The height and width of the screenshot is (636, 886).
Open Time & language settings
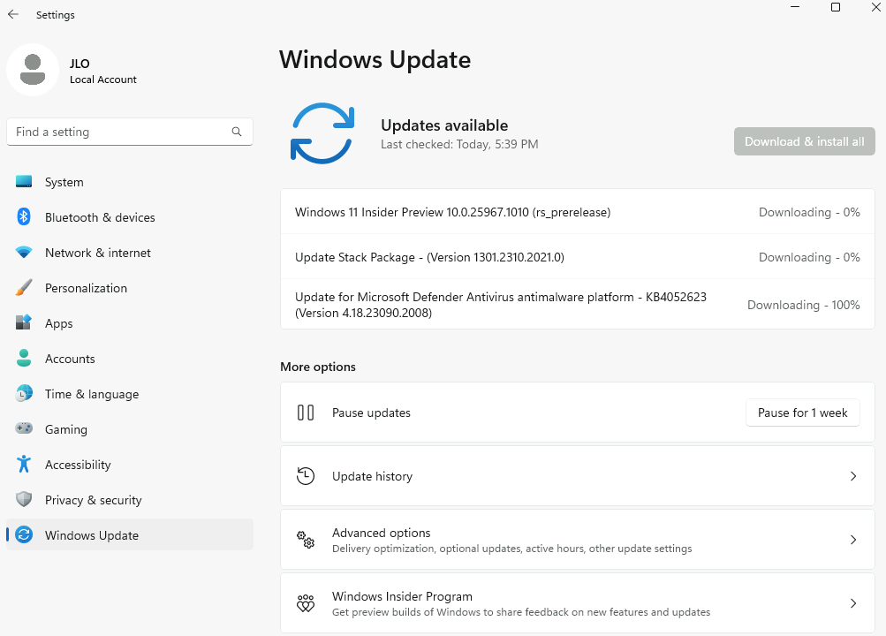[x=130, y=394]
